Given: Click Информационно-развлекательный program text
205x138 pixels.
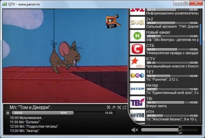Looking at the screenshot, I should [173, 13].
